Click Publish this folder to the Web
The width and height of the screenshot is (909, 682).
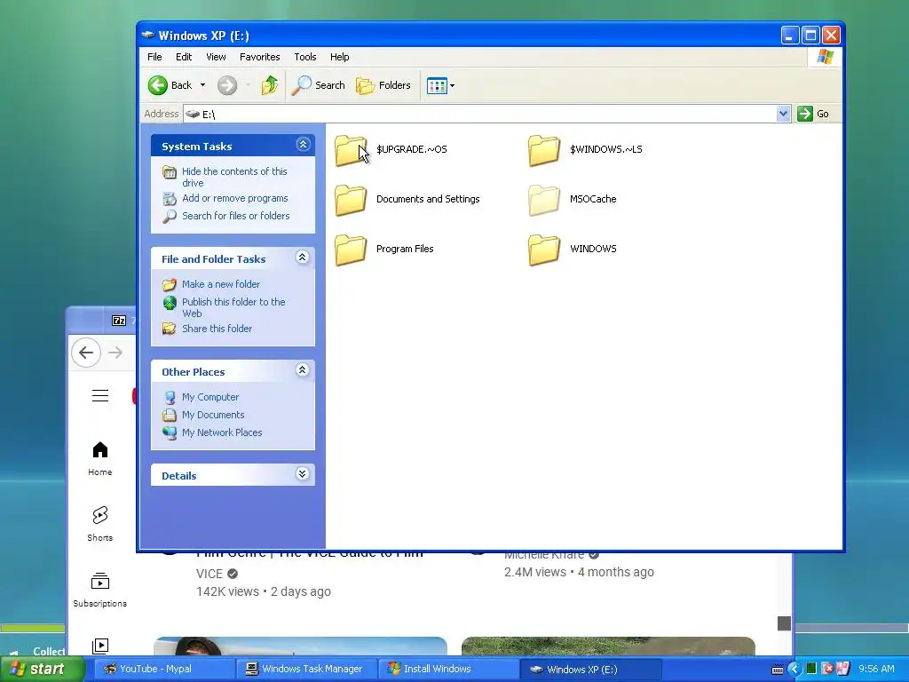[x=233, y=307]
